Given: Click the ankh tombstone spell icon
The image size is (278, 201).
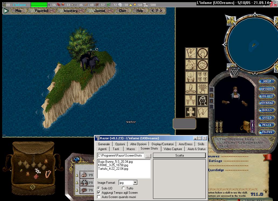Looking at the screenshot, I should point(191,112).
